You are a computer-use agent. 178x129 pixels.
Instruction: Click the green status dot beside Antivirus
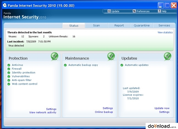point(9,65)
